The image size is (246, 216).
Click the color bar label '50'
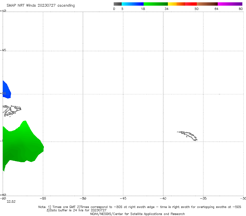[x=196, y=9]
